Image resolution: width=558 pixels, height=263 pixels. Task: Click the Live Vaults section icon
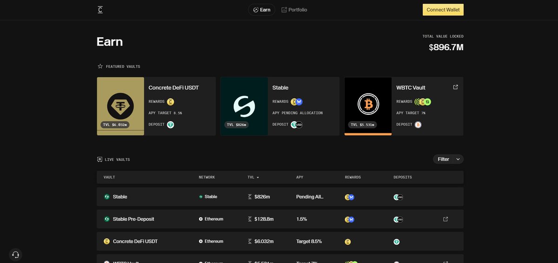coord(100,159)
